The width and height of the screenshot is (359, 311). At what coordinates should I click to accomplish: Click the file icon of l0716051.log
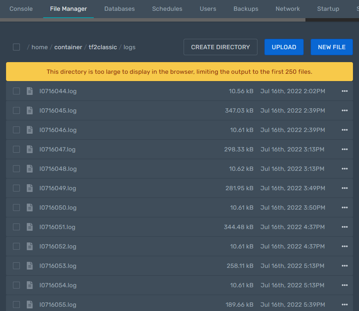pyautogui.click(x=29, y=227)
